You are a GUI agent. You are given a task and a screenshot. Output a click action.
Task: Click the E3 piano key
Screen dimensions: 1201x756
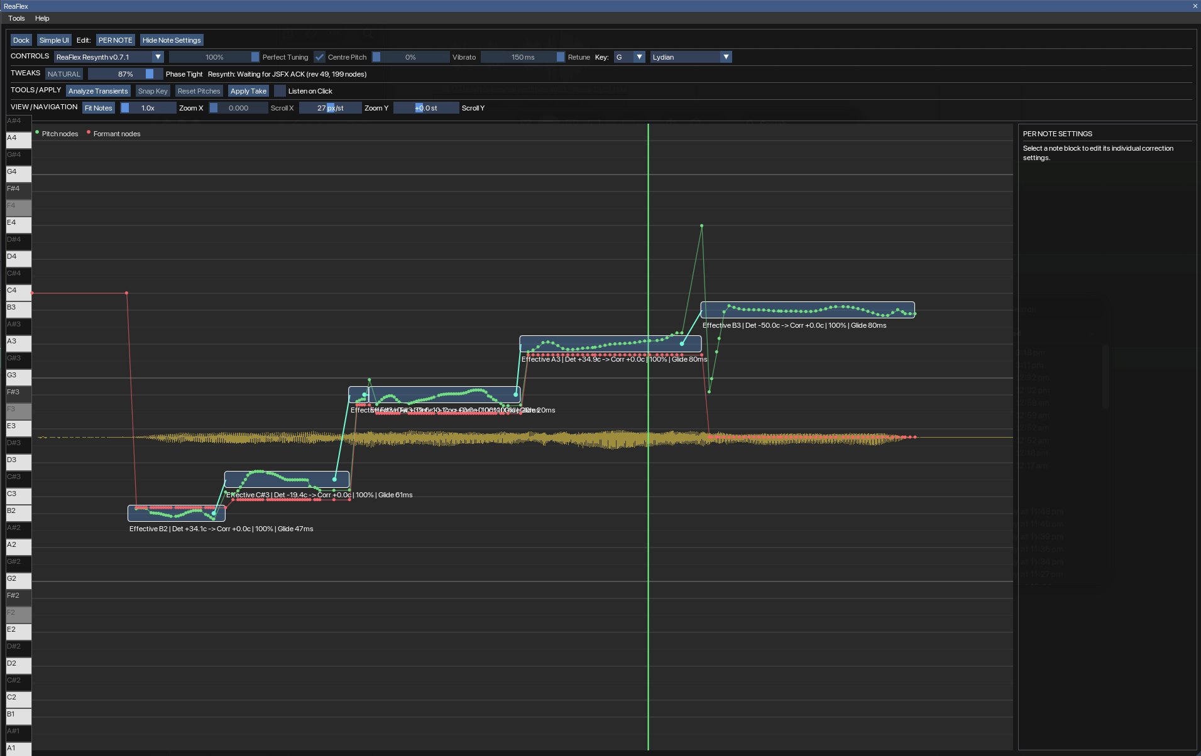(18, 428)
